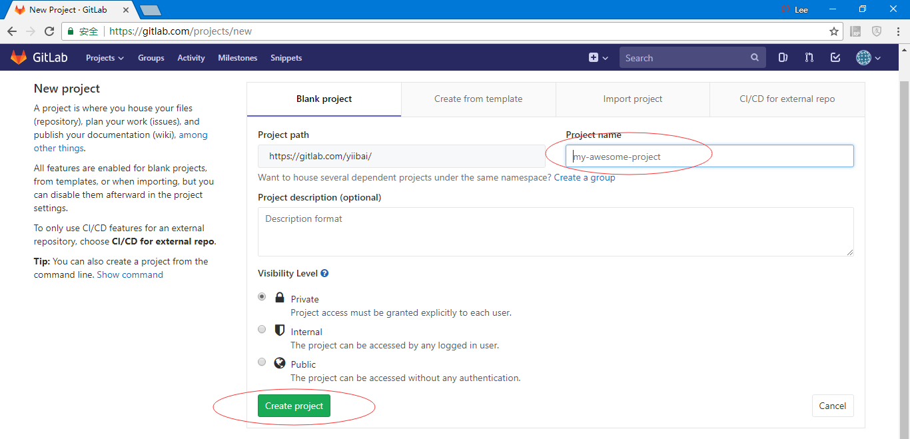
Task: Switch to CI/CD for external repo tab
Action: tap(787, 99)
